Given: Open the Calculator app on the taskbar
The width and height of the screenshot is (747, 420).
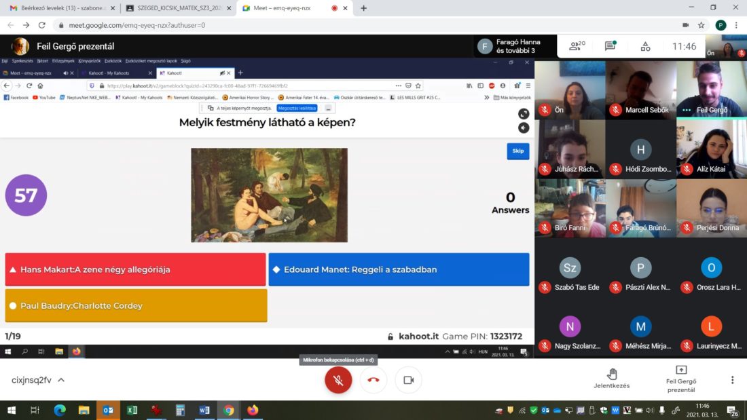Looking at the screenshot, I should (x=180, y=410).
